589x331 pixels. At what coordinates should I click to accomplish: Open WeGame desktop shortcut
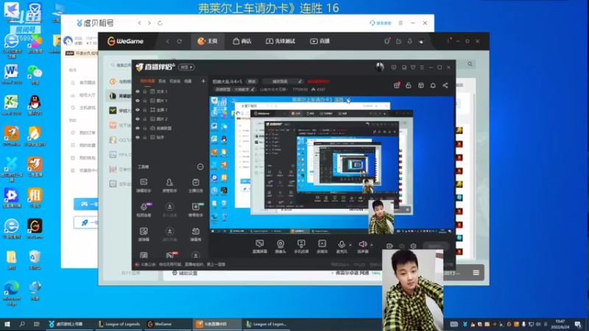click(35, 228)
